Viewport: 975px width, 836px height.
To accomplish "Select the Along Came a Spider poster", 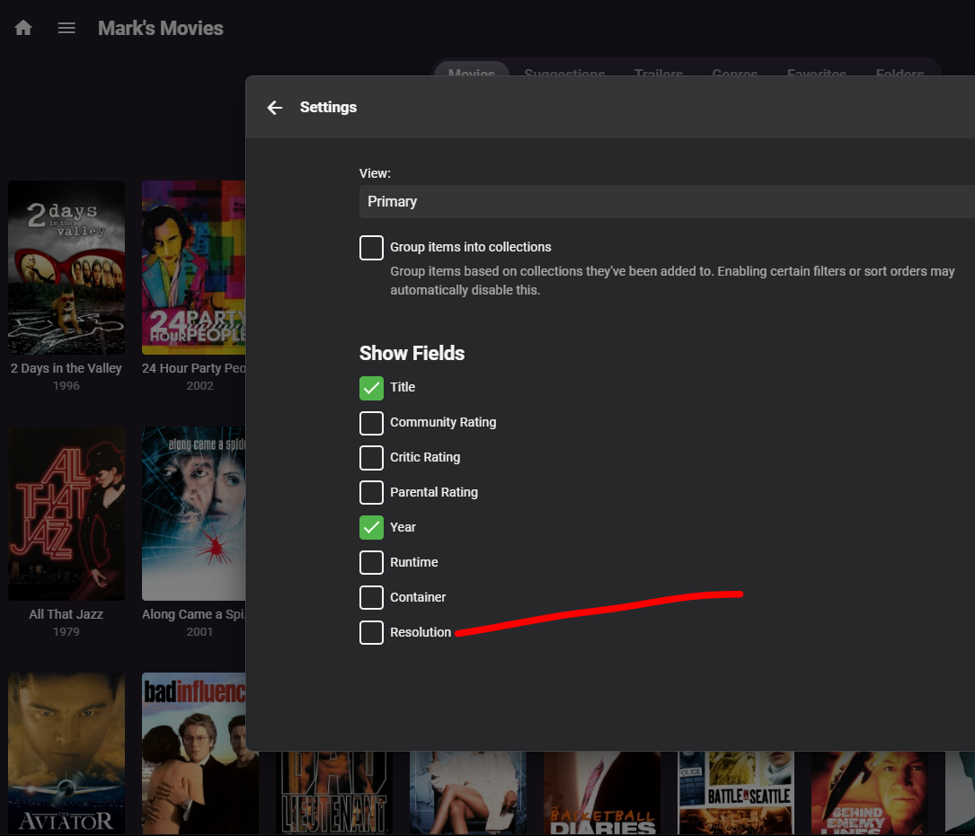I will click(x=193, y=513).
